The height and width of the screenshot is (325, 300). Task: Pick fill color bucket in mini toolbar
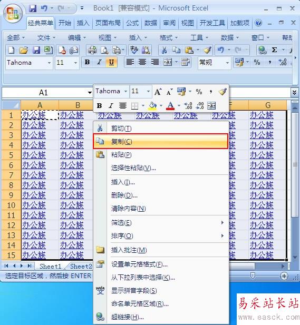click(x=152, y=106)
